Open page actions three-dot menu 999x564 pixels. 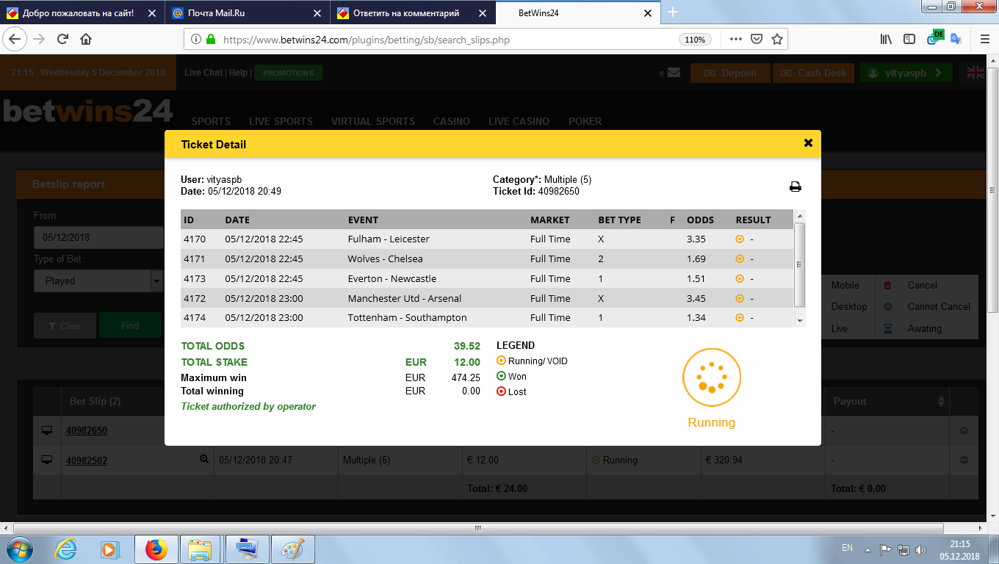735,40
